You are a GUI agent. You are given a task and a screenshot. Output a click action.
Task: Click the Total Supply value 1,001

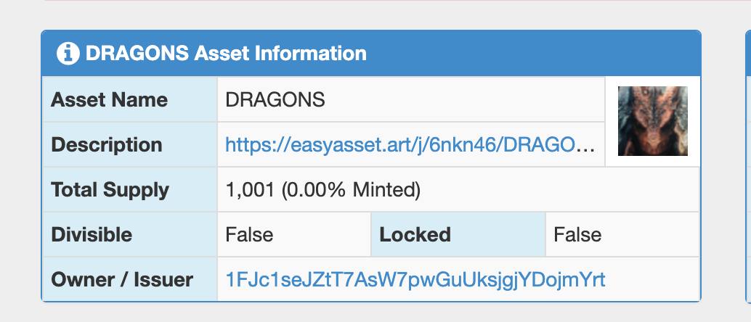pos(250,190)
